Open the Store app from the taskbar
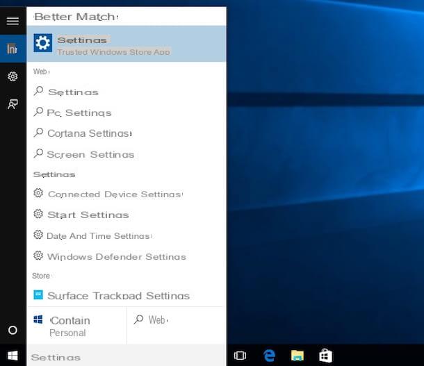 (325, 356)
